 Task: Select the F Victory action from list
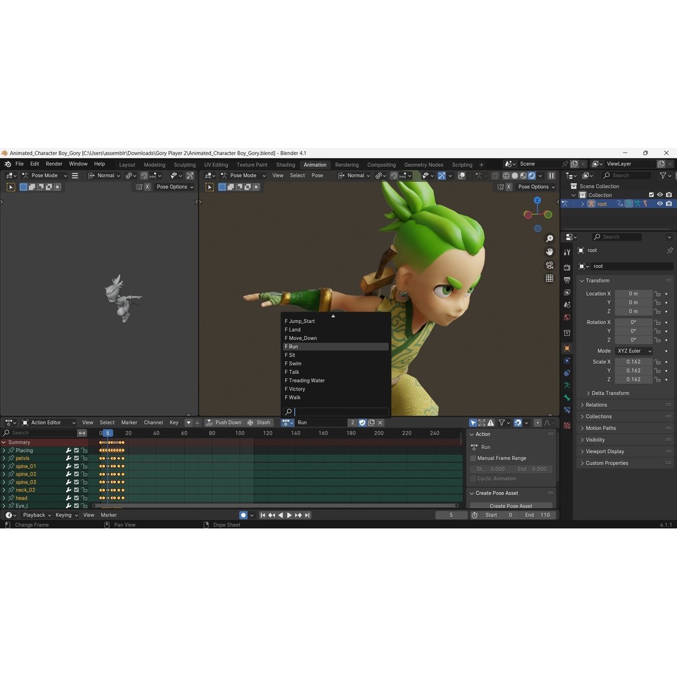(335, 389)
